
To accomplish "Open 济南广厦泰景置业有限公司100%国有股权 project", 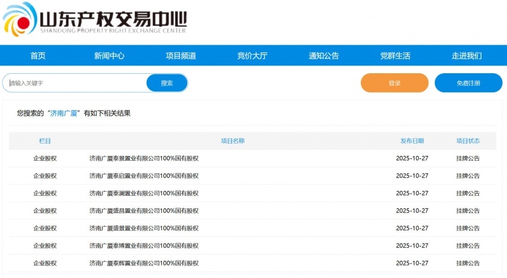I will click(x=144, y=158).
